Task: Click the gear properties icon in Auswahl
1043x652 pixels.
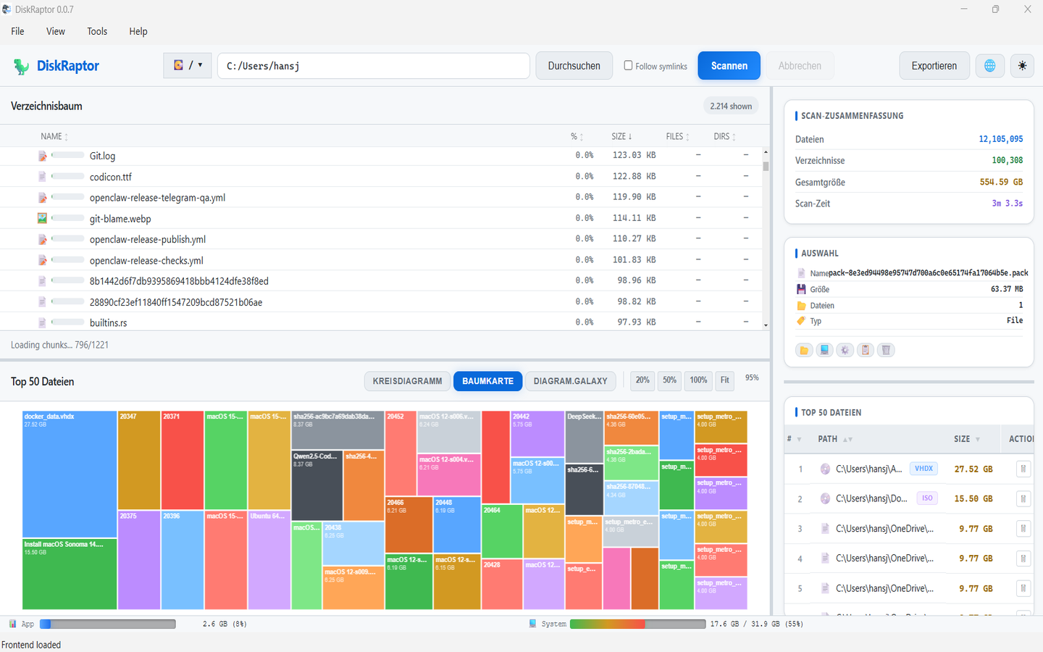Action: coord(845,350)
